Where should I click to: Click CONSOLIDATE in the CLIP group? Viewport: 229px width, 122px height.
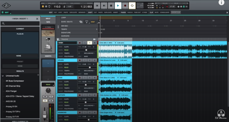165,13
